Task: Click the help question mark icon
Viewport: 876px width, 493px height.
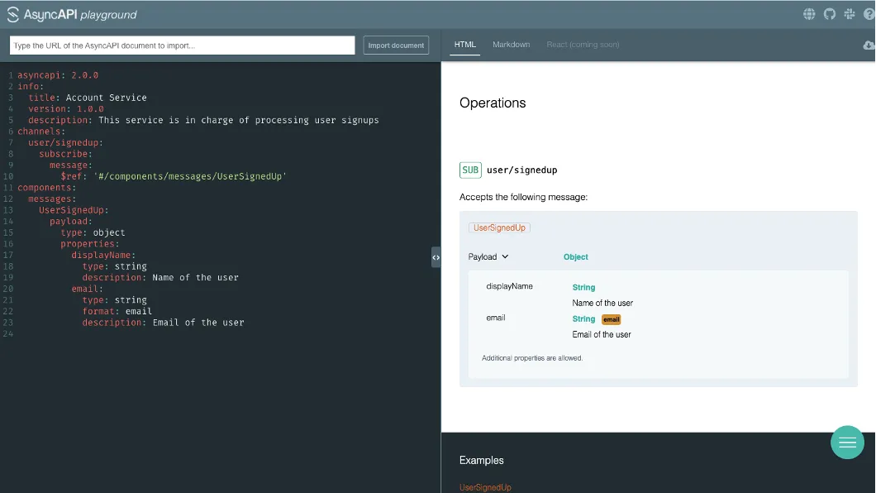Action: coord(869,14)
